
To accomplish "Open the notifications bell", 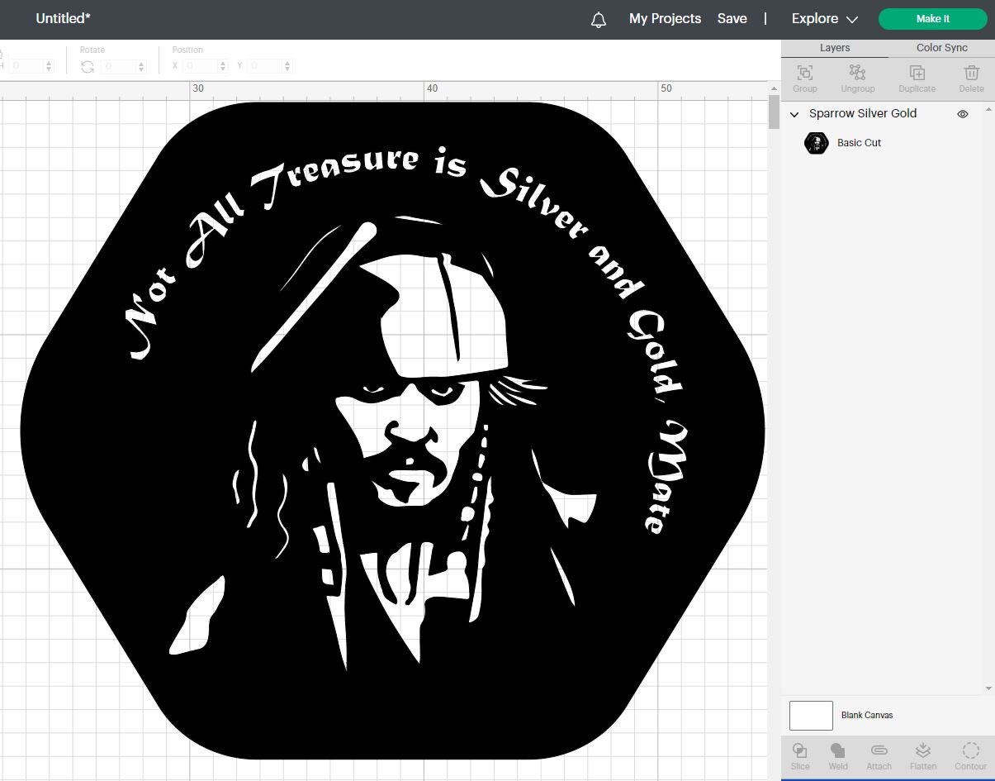I will (599, 20).
